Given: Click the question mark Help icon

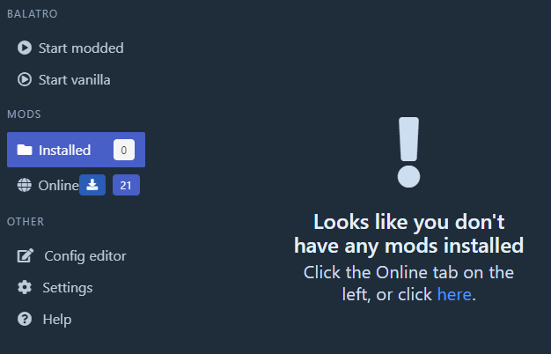Looking at the screenshot, I should click(25, 319).
